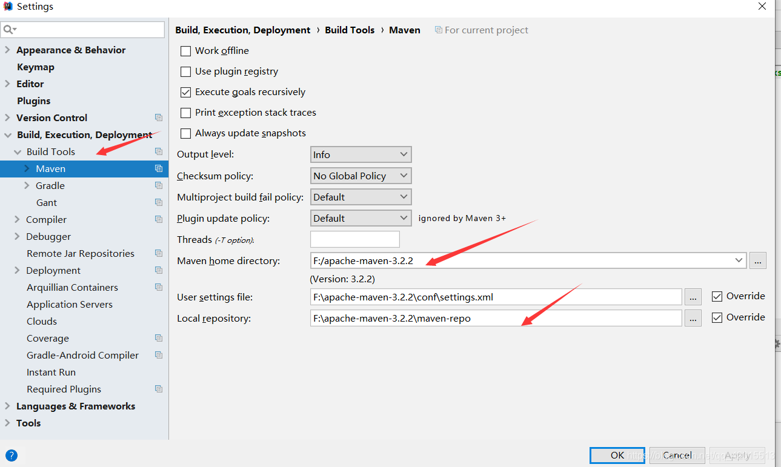This screenshot has width=781, height=467.
Task: Click project-level icon next to Gradle-Android Compiler
Action: click(x=159, y=355)
